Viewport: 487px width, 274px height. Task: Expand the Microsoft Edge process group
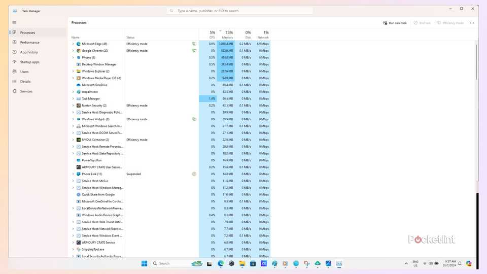[73, 44]
